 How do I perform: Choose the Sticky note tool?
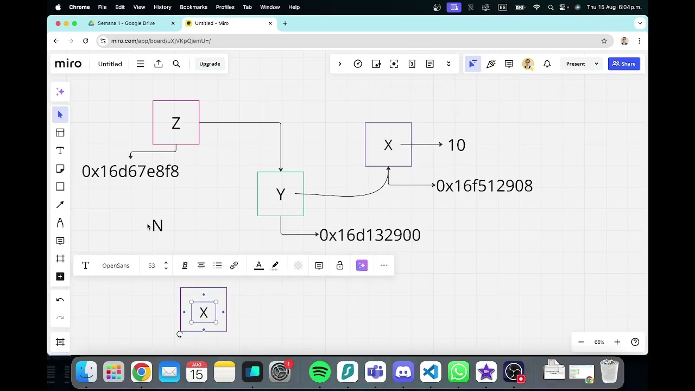pos(60,169)
